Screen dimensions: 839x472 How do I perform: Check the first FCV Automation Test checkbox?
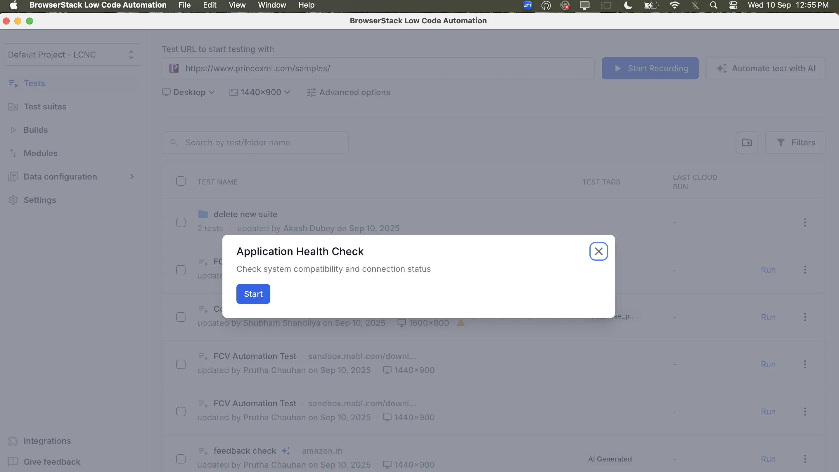tap(181, 364)
